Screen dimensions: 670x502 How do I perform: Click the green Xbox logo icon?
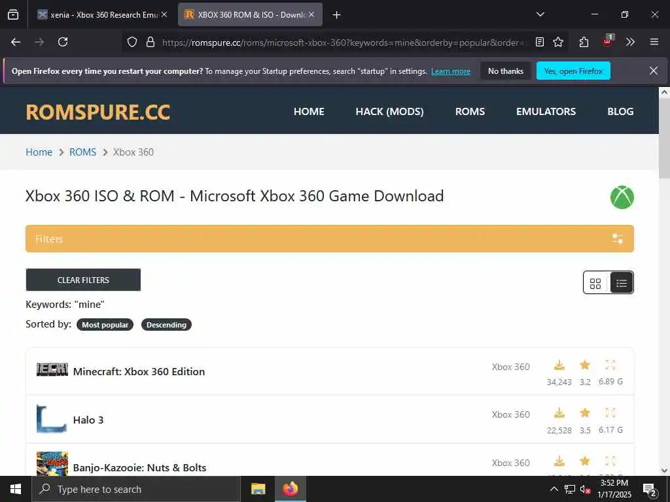(622, 197)
